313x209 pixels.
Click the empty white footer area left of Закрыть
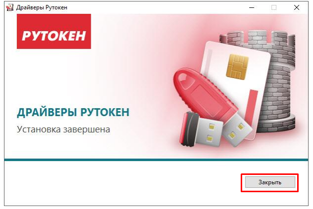(123, 182)
